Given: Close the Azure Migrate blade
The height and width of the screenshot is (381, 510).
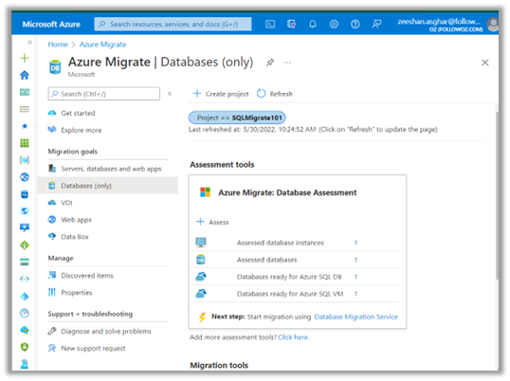Looking at the screenshot, I should point(485,63).
